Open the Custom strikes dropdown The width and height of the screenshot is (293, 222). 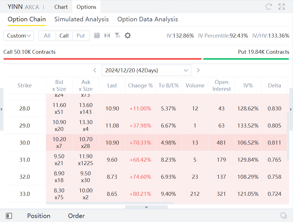pos(19,36)
